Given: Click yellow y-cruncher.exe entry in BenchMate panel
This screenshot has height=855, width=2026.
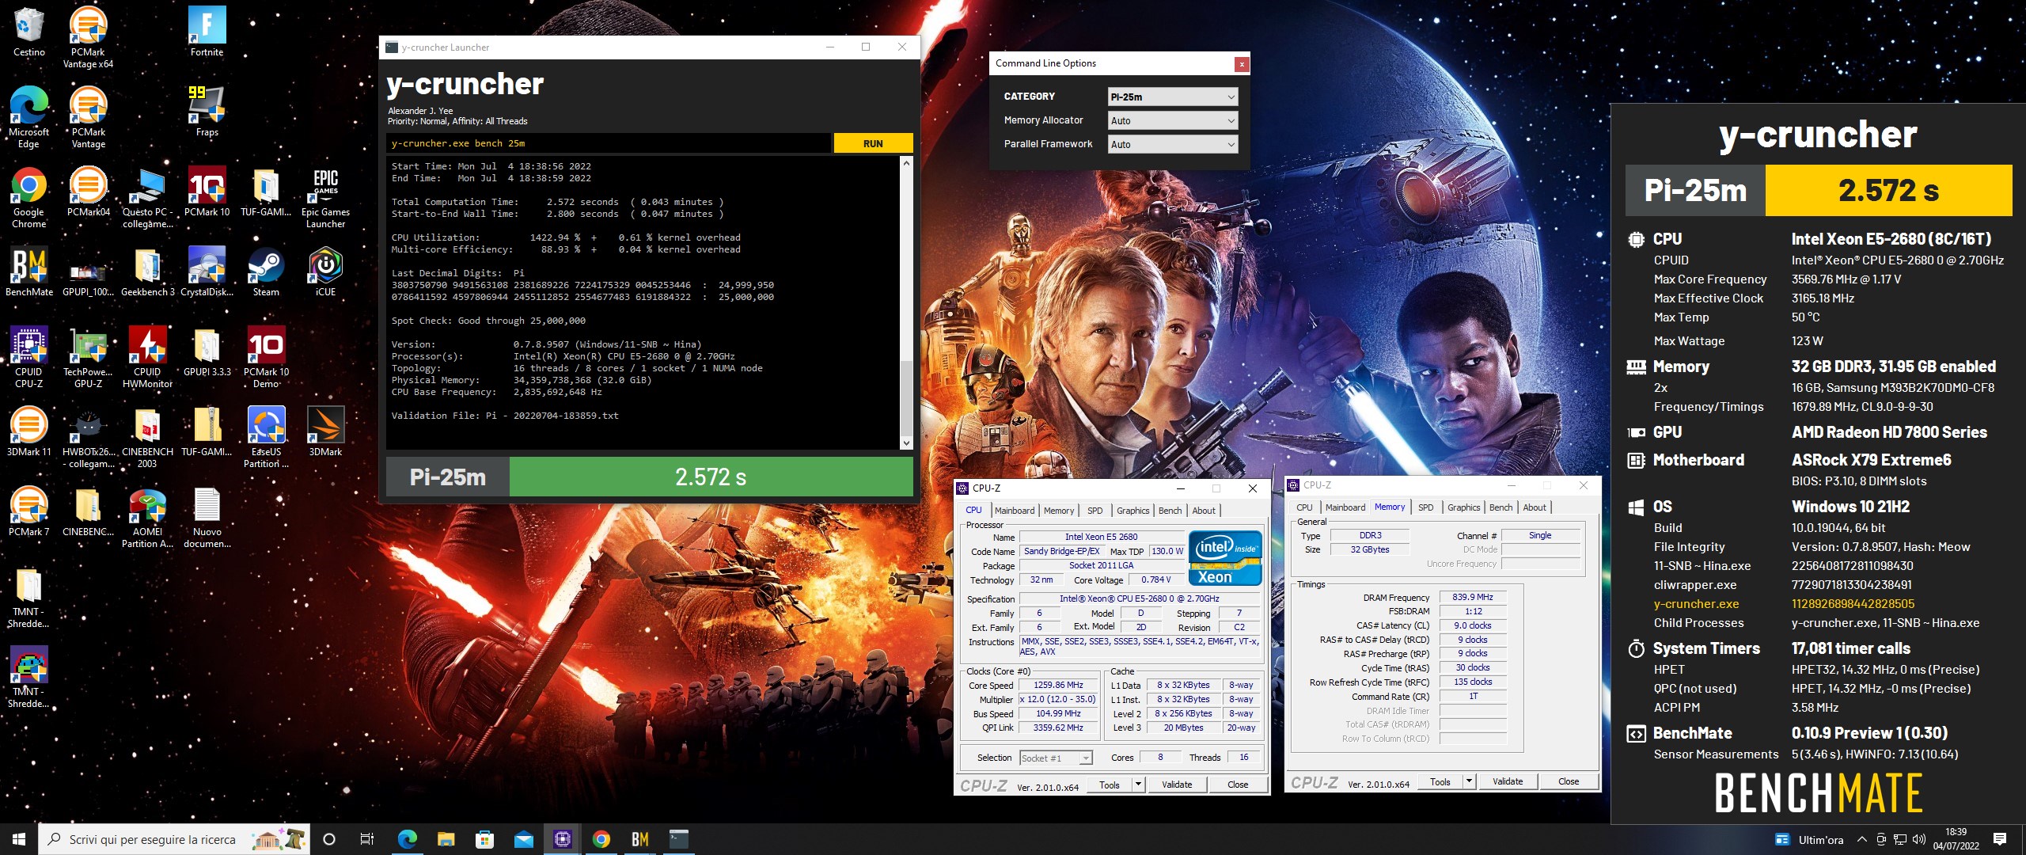Looking at the screenshot, I should [x=1696, y=604].
